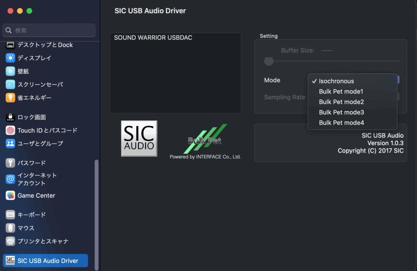Open the Wallpaper settings icon

coord(10,71)
